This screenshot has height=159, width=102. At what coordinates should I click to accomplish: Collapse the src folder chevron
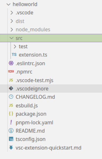(11, 38)
